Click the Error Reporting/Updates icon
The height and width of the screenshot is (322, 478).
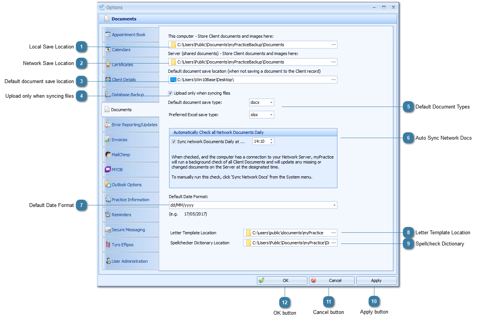click(x=108, y=124)
